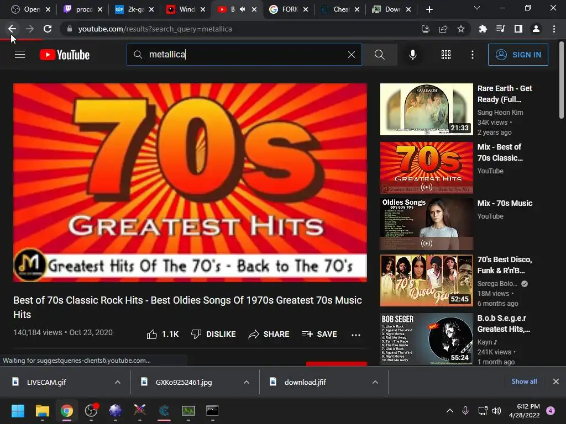The width and height of the screenshot is (566, 424).
Task: Open the terminal icon in taskbar
Action: click(212, 411)
